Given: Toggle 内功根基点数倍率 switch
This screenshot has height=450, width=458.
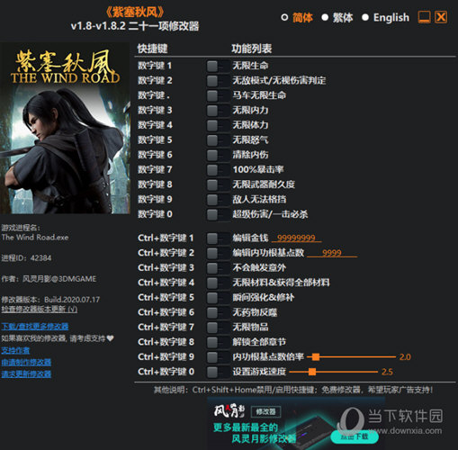Looking at the screenshot, I should (x=218, y=357).
